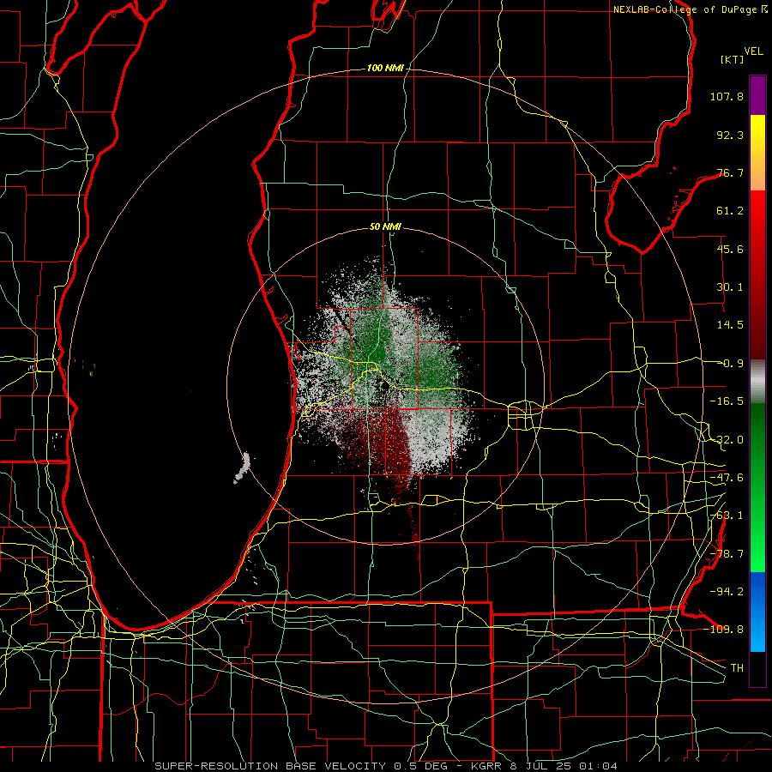Screen dimensions: 772x772
Task: Click the 107.8 legend value
Action: (727, 96)
